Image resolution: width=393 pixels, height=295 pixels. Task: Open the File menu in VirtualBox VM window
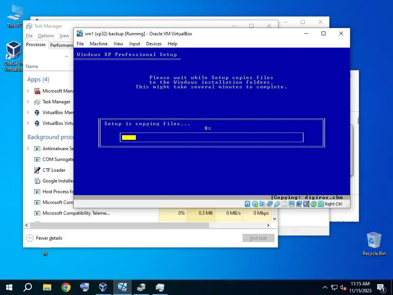80,44
